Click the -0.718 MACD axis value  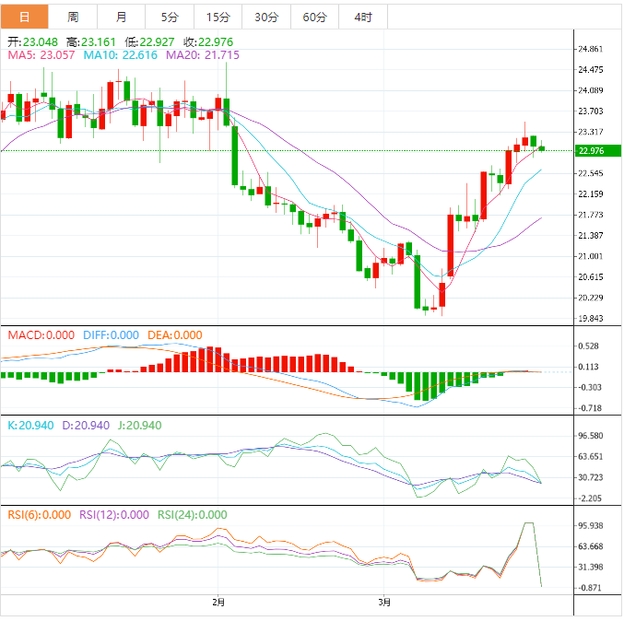(590, 408)
